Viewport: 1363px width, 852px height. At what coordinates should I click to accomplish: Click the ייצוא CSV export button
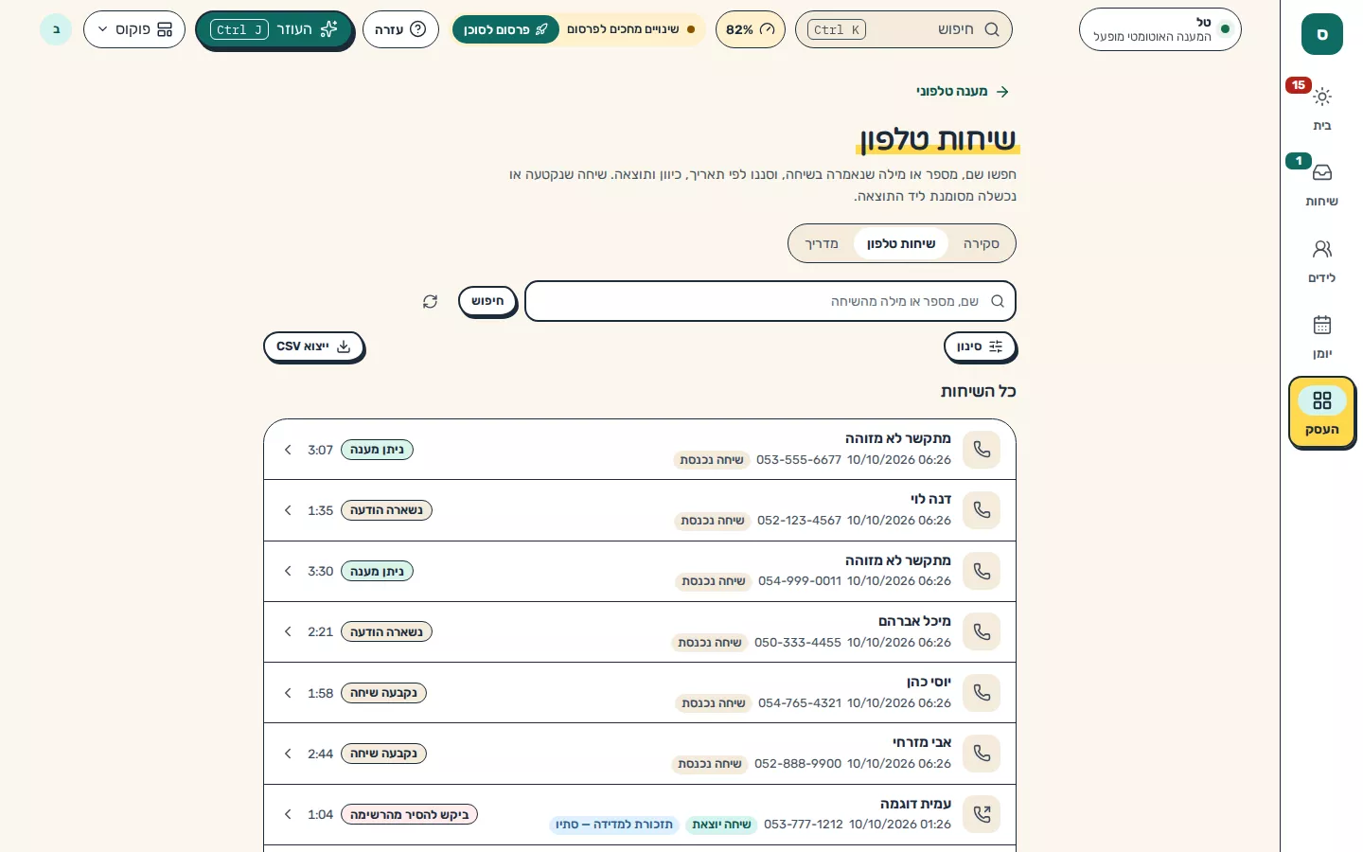(313, 346)
